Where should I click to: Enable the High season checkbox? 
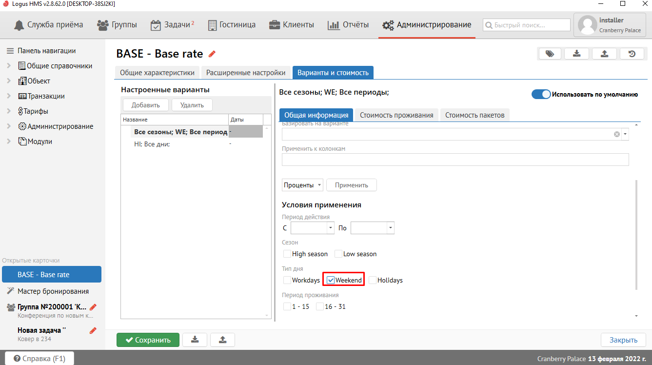click(x=287, y=254)
